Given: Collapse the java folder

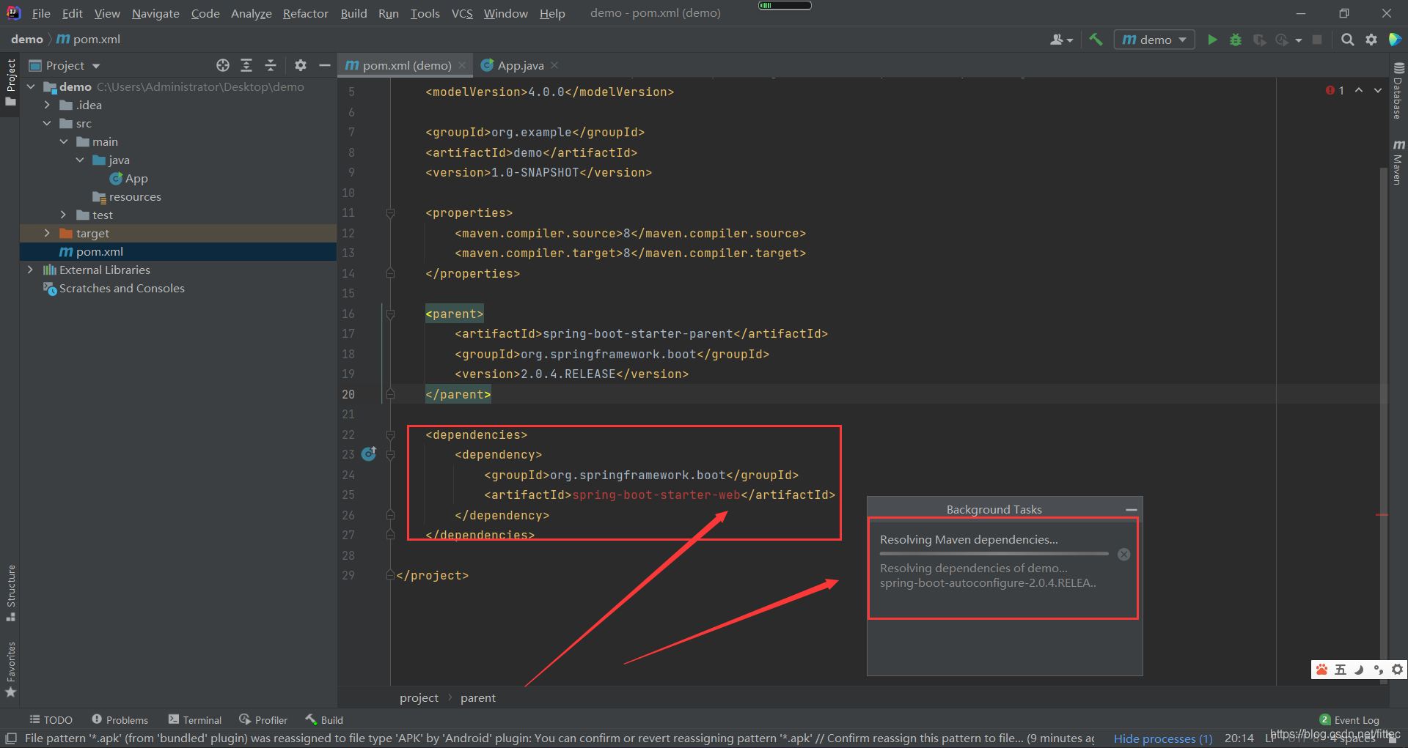Looking at the screenshot, I should 80,160.
